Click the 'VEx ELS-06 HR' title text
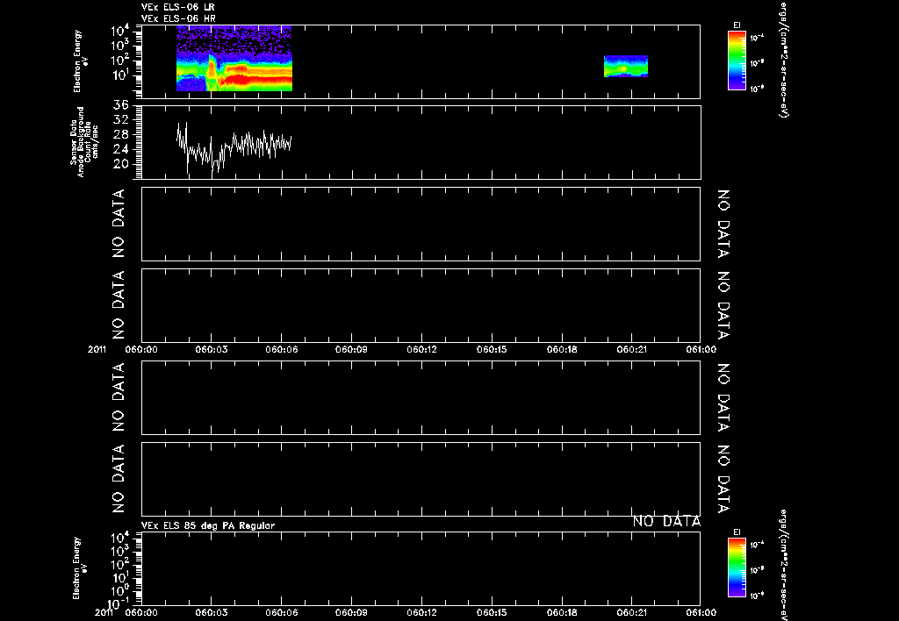The width and height of the screenshot is (899, 621). 178,18
